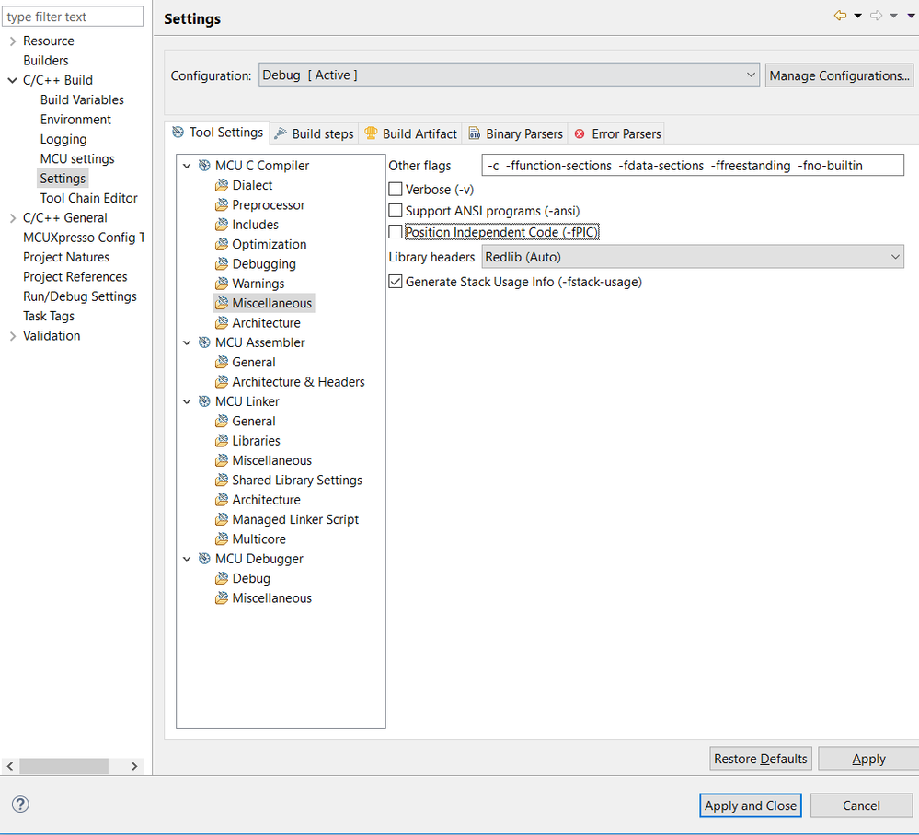The image size is (919, 835).
Task: Expand the C/C++ General category
Action: tap(12, 218)
